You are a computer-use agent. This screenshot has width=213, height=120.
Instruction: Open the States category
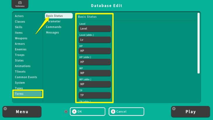pyautogui.click(x=19, y=61)
